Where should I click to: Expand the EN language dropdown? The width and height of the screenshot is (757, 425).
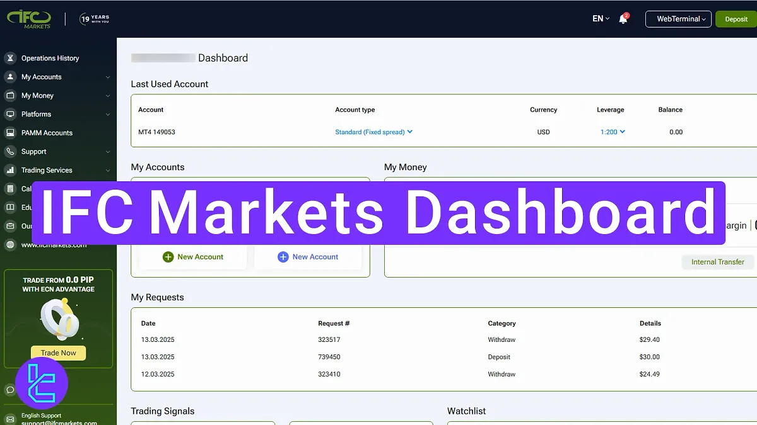599,18
